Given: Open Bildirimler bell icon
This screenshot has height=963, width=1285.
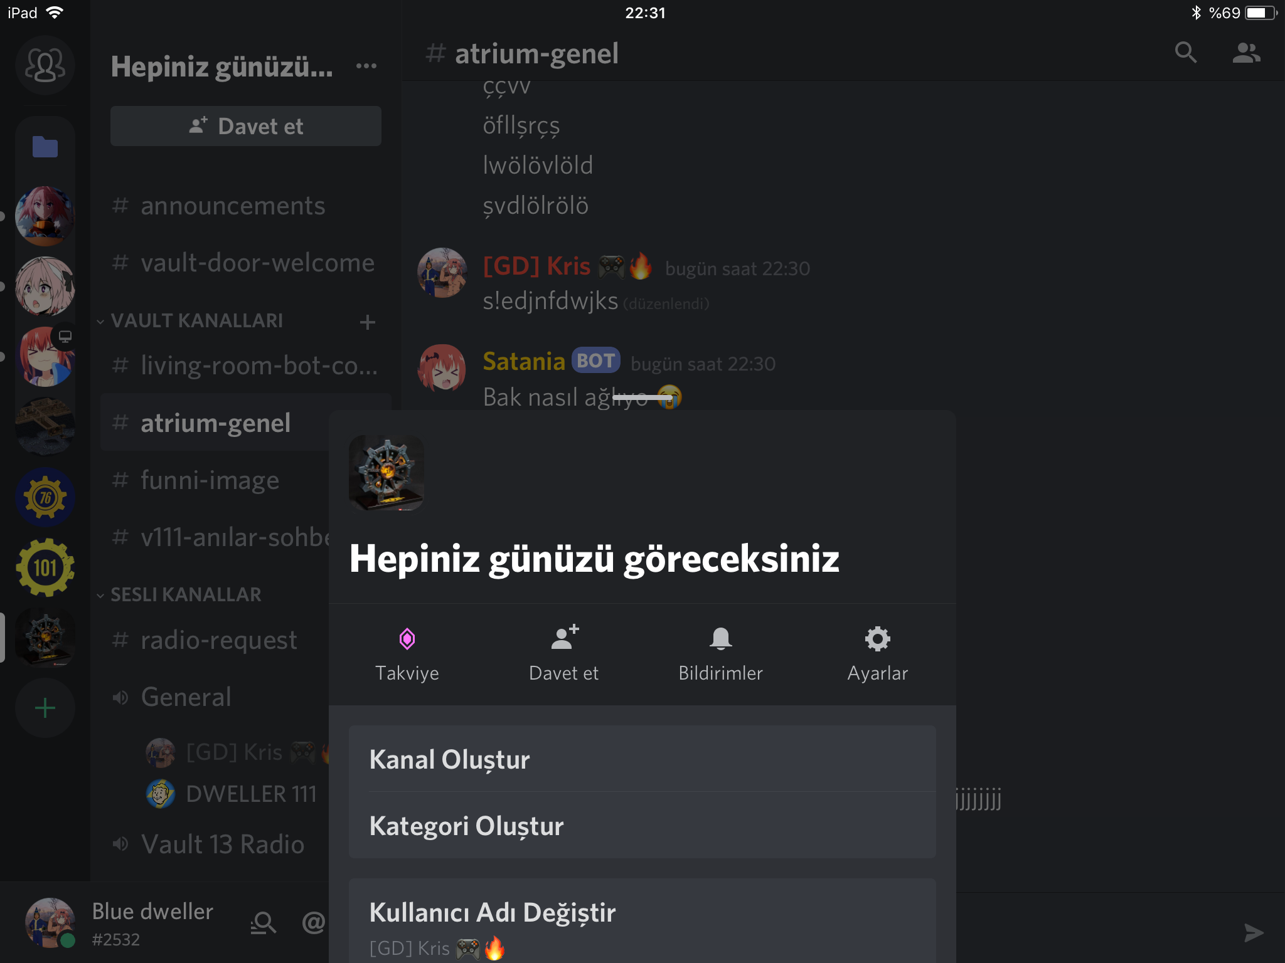Looking at the screenshot, I should 720,639.
